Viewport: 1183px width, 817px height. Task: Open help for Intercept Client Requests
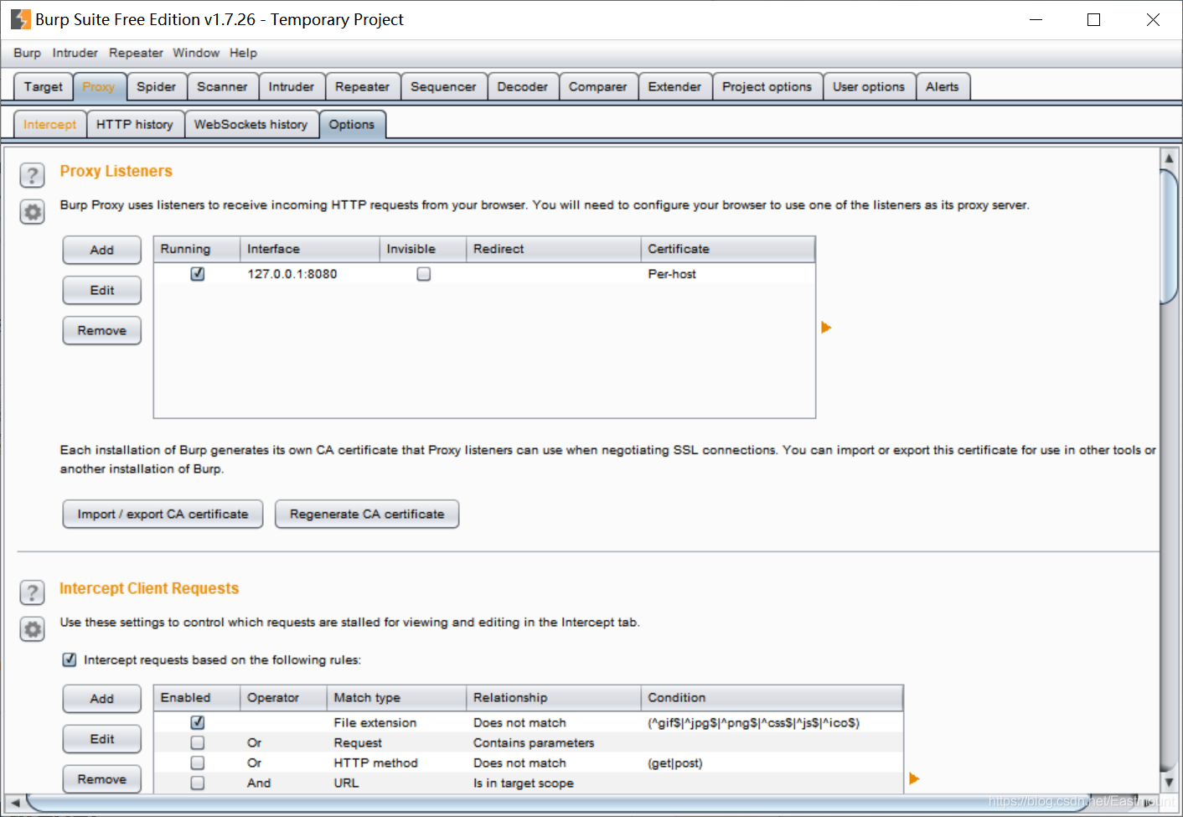click(32, 592)
